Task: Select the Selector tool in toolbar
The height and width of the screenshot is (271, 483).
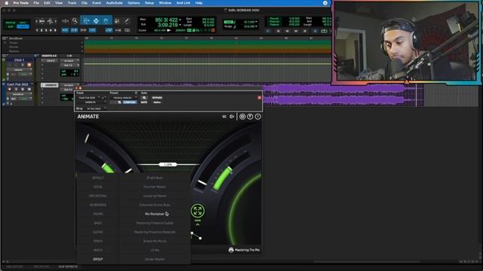Action: [x=96, y=21]
